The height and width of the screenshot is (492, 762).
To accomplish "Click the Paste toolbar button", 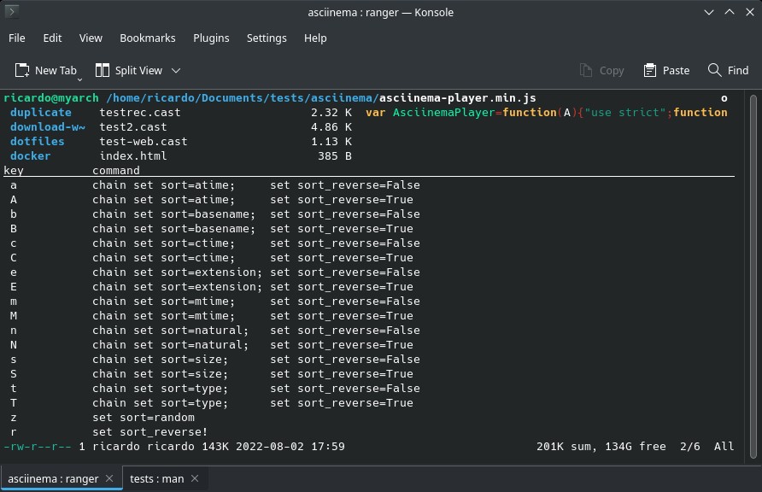I will (x=666, y=70).
